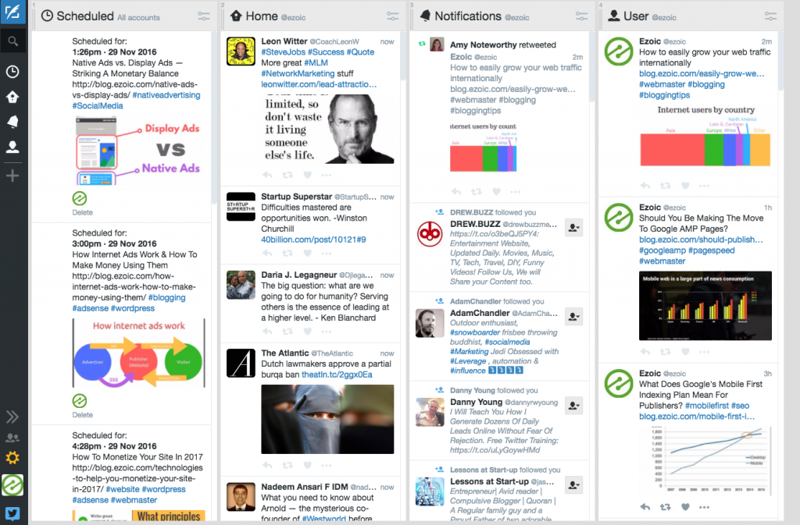Open more actions on Mobile First Indexing tweet
Image resolution: width=800 pixels, height=525 pixels.
(x=704, y=507)
